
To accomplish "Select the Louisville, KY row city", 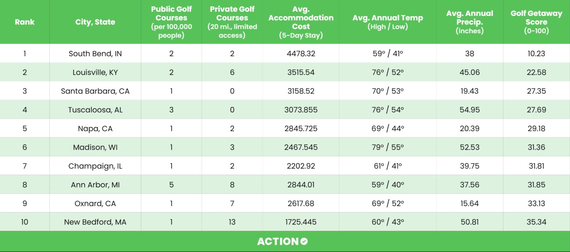I will coord(95,72).
